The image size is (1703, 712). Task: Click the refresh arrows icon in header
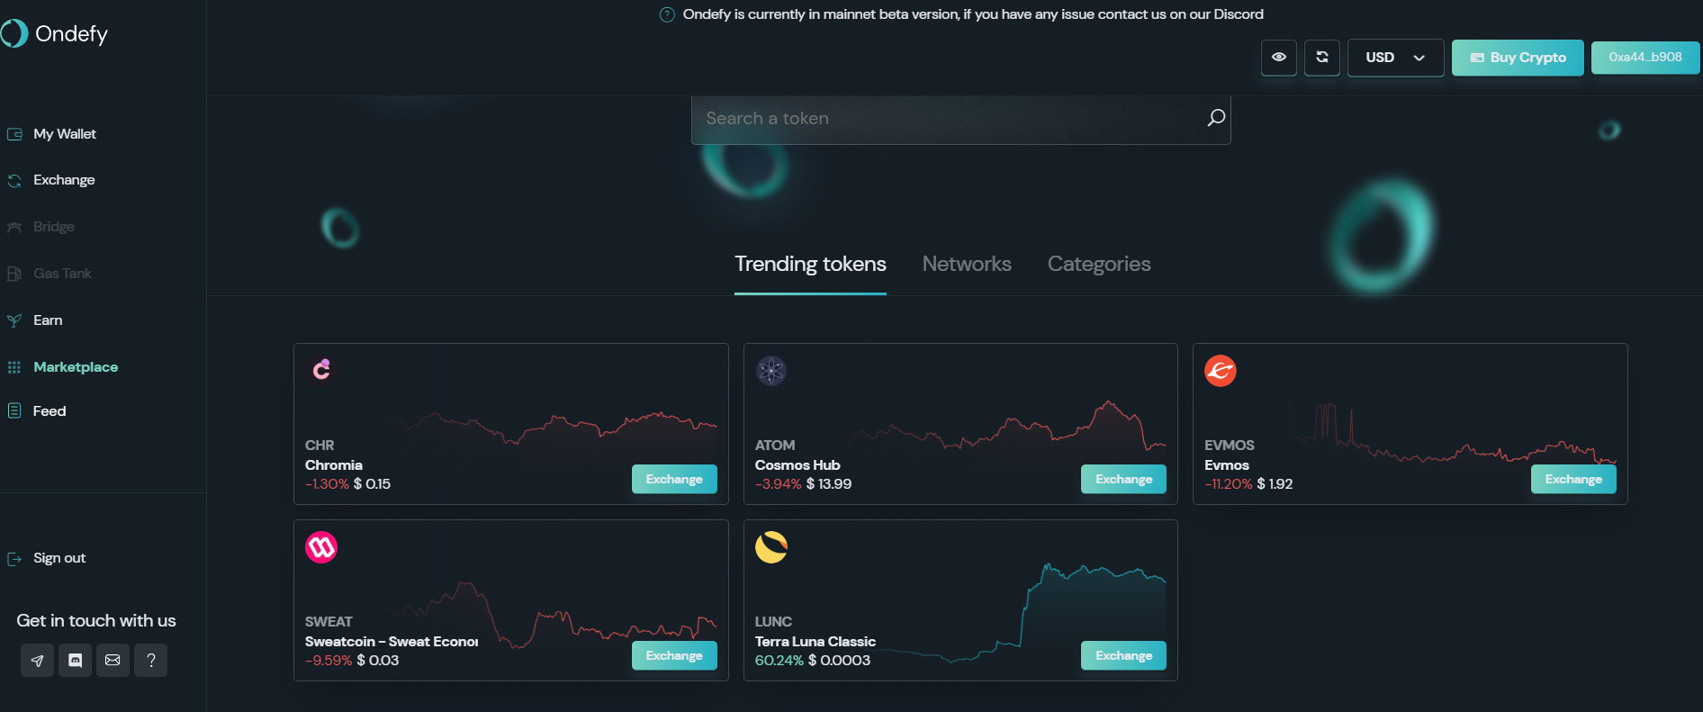click(x=1321, y=58)
